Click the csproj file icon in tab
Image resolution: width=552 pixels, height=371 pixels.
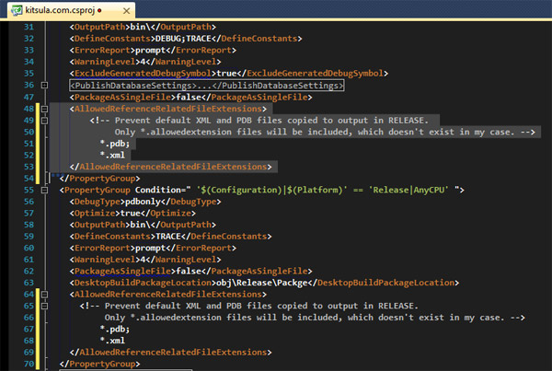click(17, 10)
